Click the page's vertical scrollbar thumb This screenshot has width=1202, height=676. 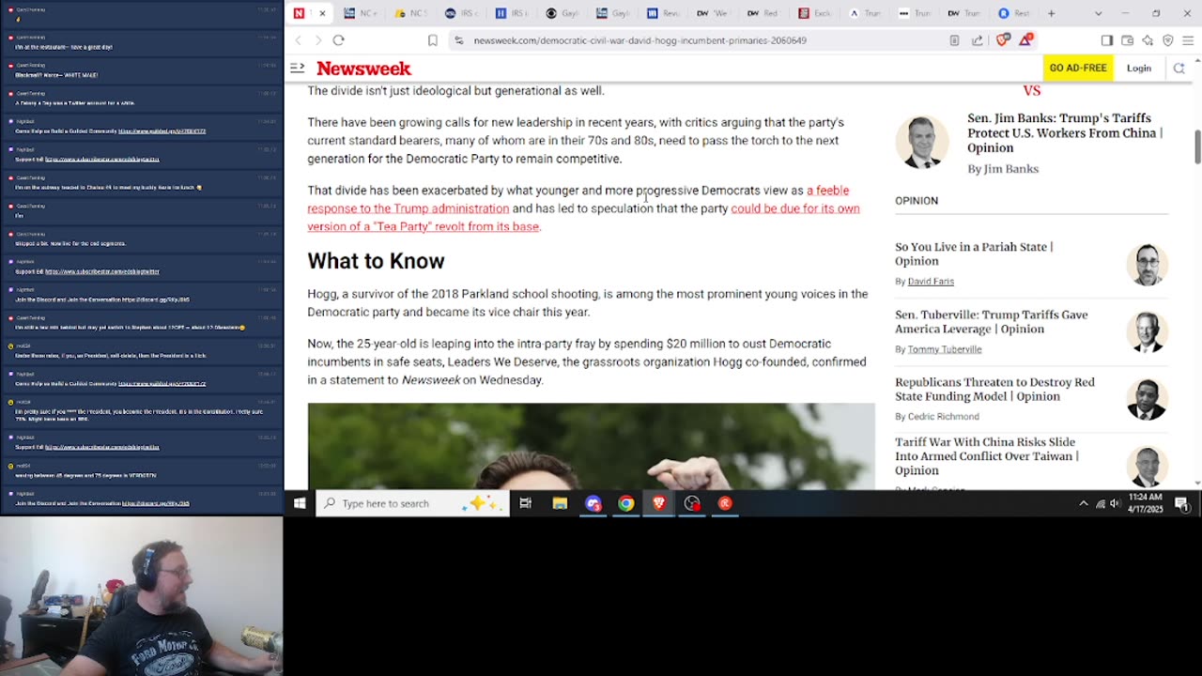coord(1197,146)
